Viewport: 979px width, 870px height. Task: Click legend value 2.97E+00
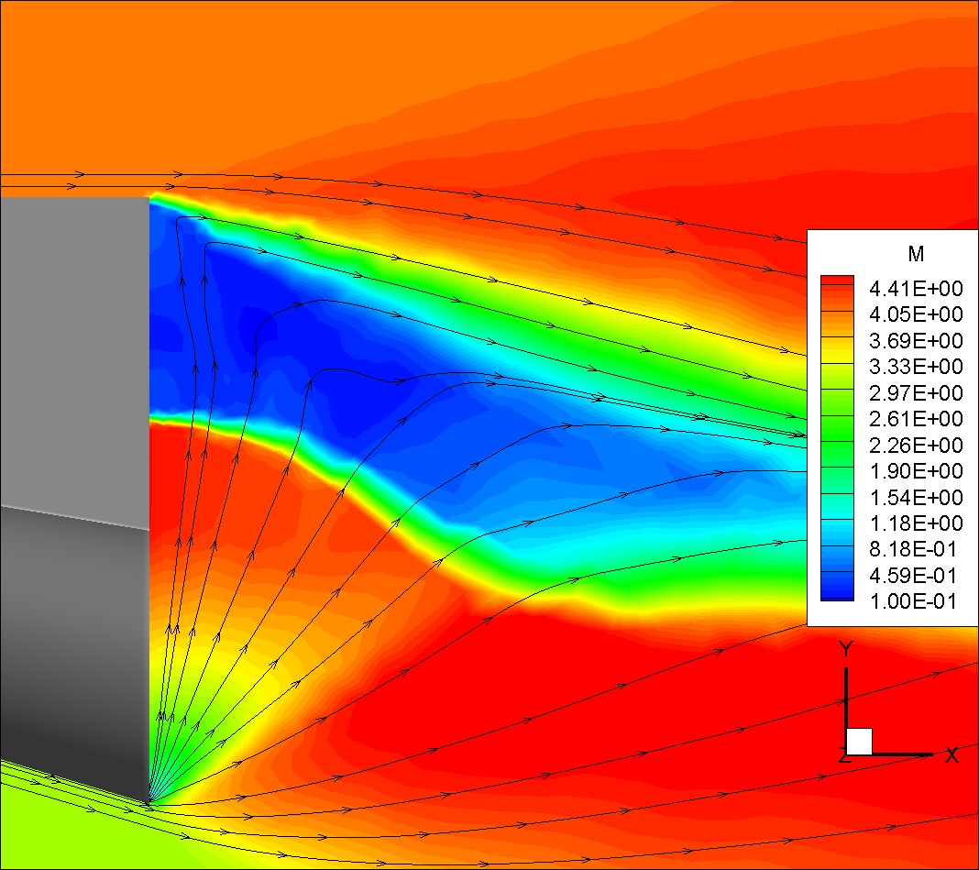click(916, 393)
